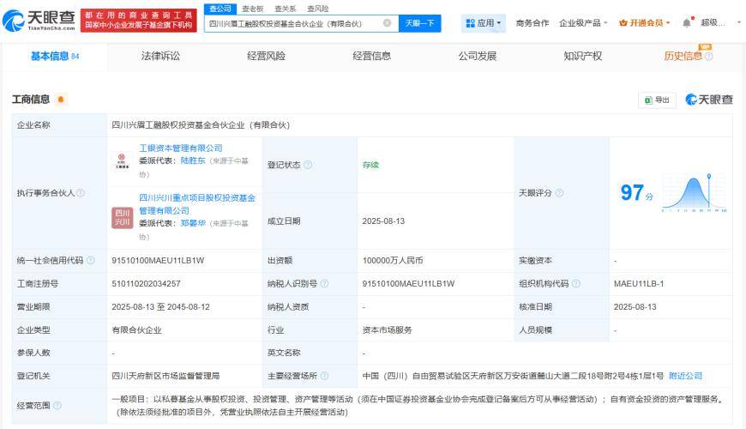
Task: Click the registration number 510110202034257
Action: (146, 283)
